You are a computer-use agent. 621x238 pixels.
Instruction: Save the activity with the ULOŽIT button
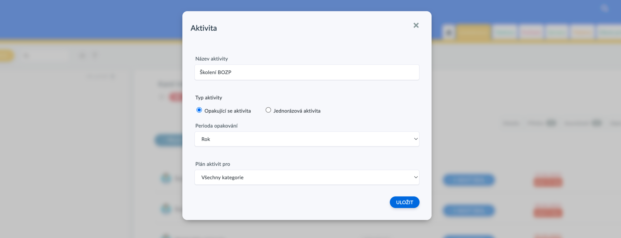pos(404,202)
